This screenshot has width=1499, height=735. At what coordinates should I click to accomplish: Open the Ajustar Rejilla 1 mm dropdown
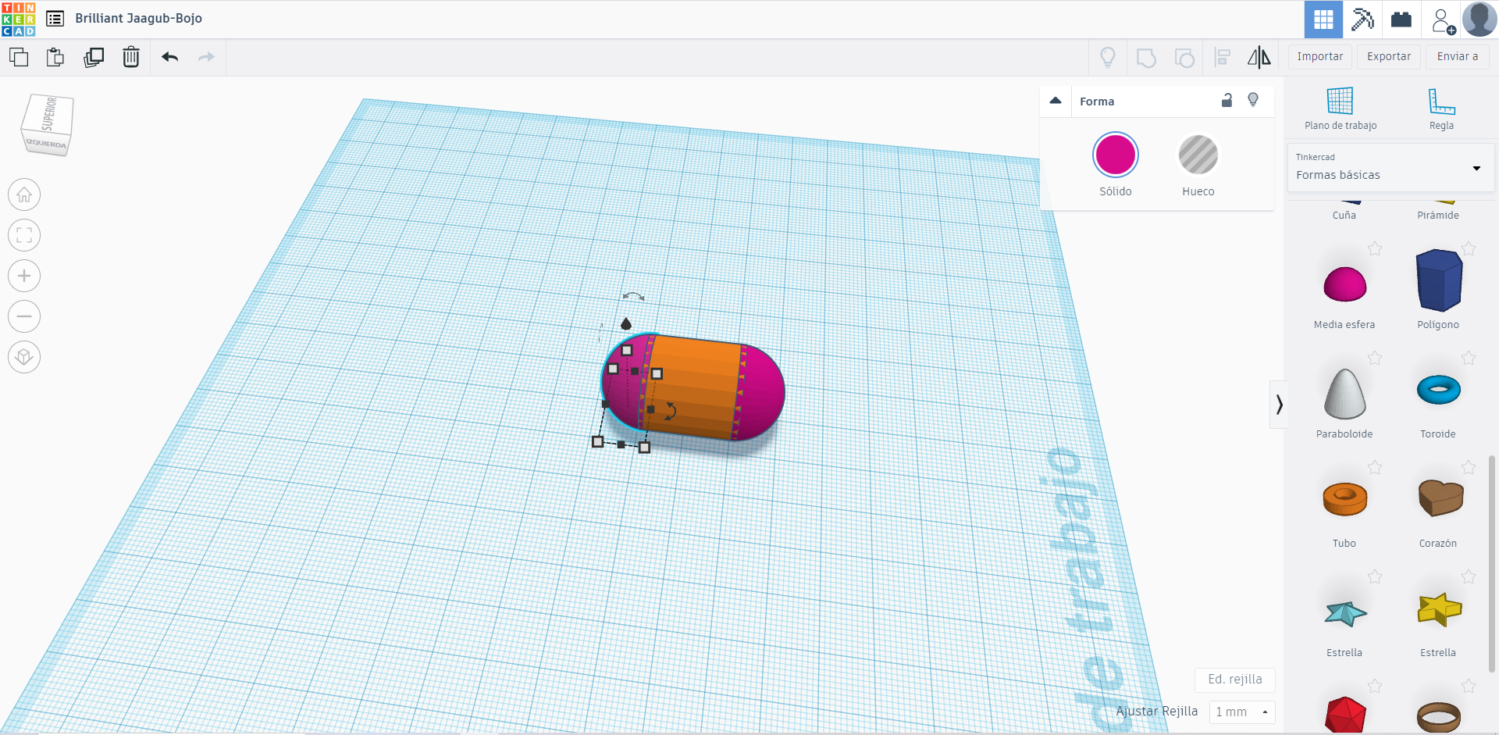coord(1241,712)
